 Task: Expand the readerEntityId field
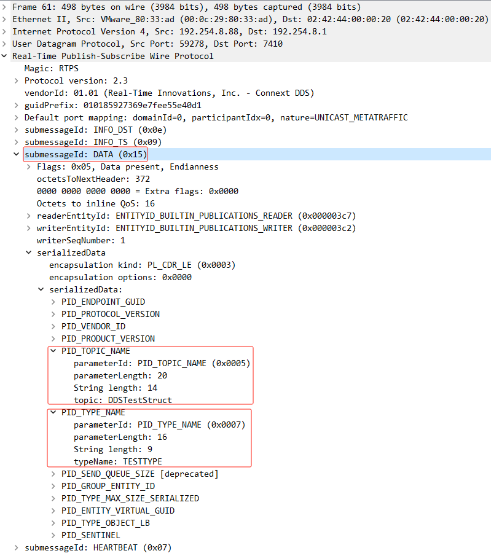29,216
